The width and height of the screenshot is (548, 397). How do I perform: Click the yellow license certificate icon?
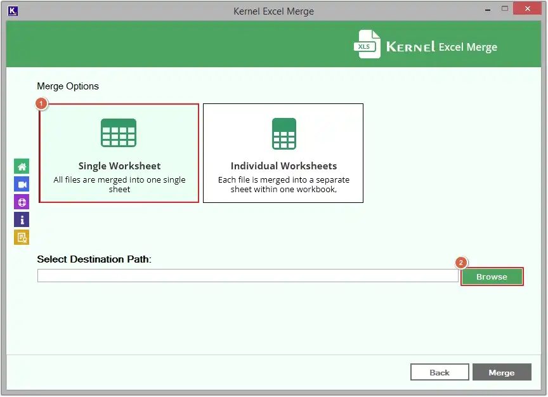pos(22,237)
